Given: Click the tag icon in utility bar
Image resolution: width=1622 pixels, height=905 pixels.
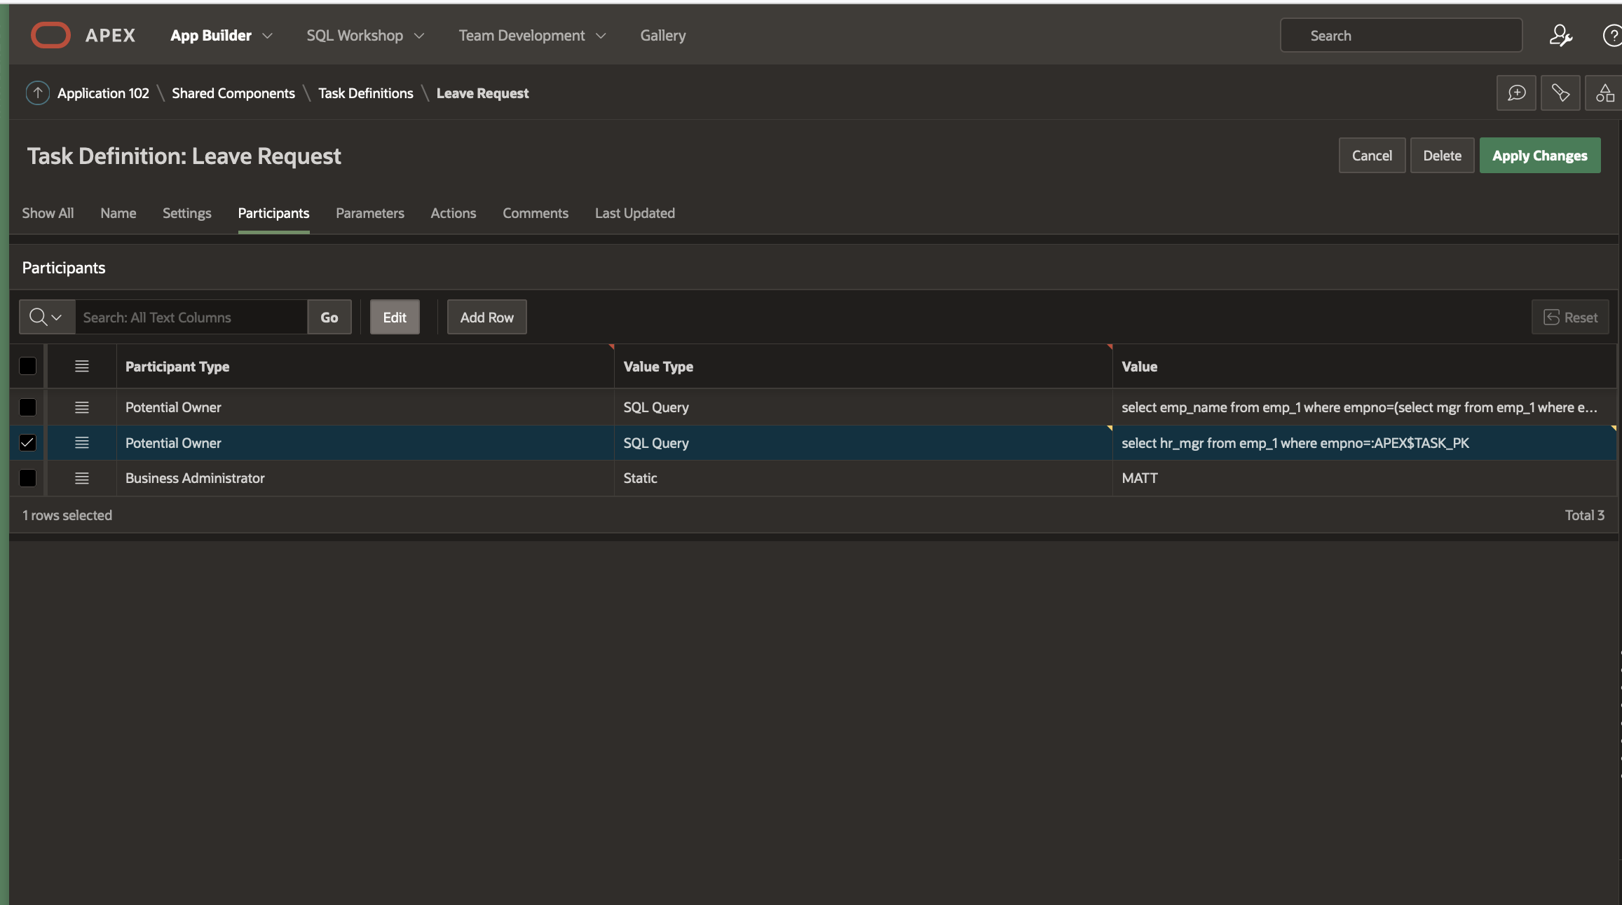Looking at the screenshot, I should click(1560, 93).
